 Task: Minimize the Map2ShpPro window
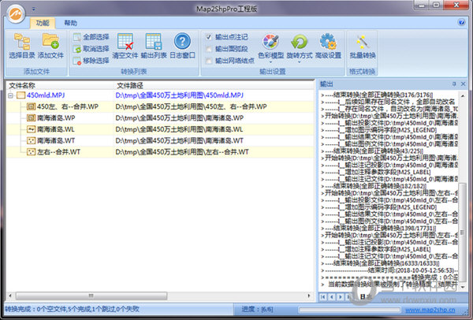(422, 6)
